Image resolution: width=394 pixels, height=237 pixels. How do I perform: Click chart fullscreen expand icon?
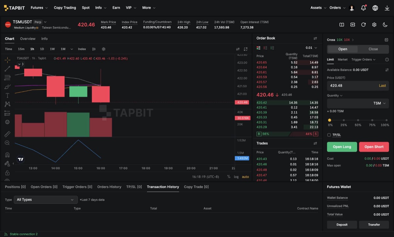pyautogui.click(x=246, y=49)
